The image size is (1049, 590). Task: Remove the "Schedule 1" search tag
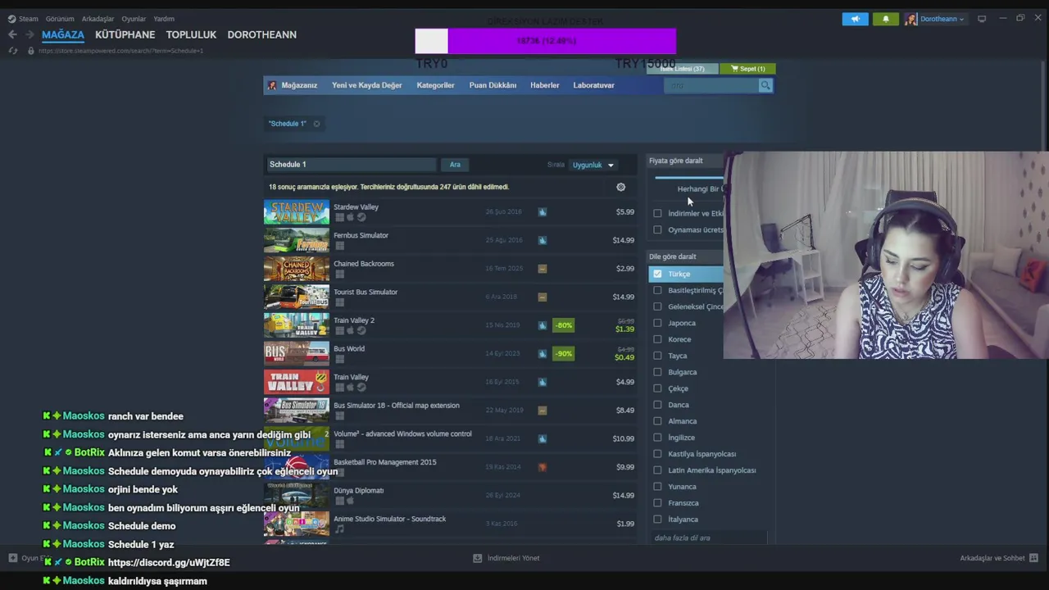click(316, 124)
